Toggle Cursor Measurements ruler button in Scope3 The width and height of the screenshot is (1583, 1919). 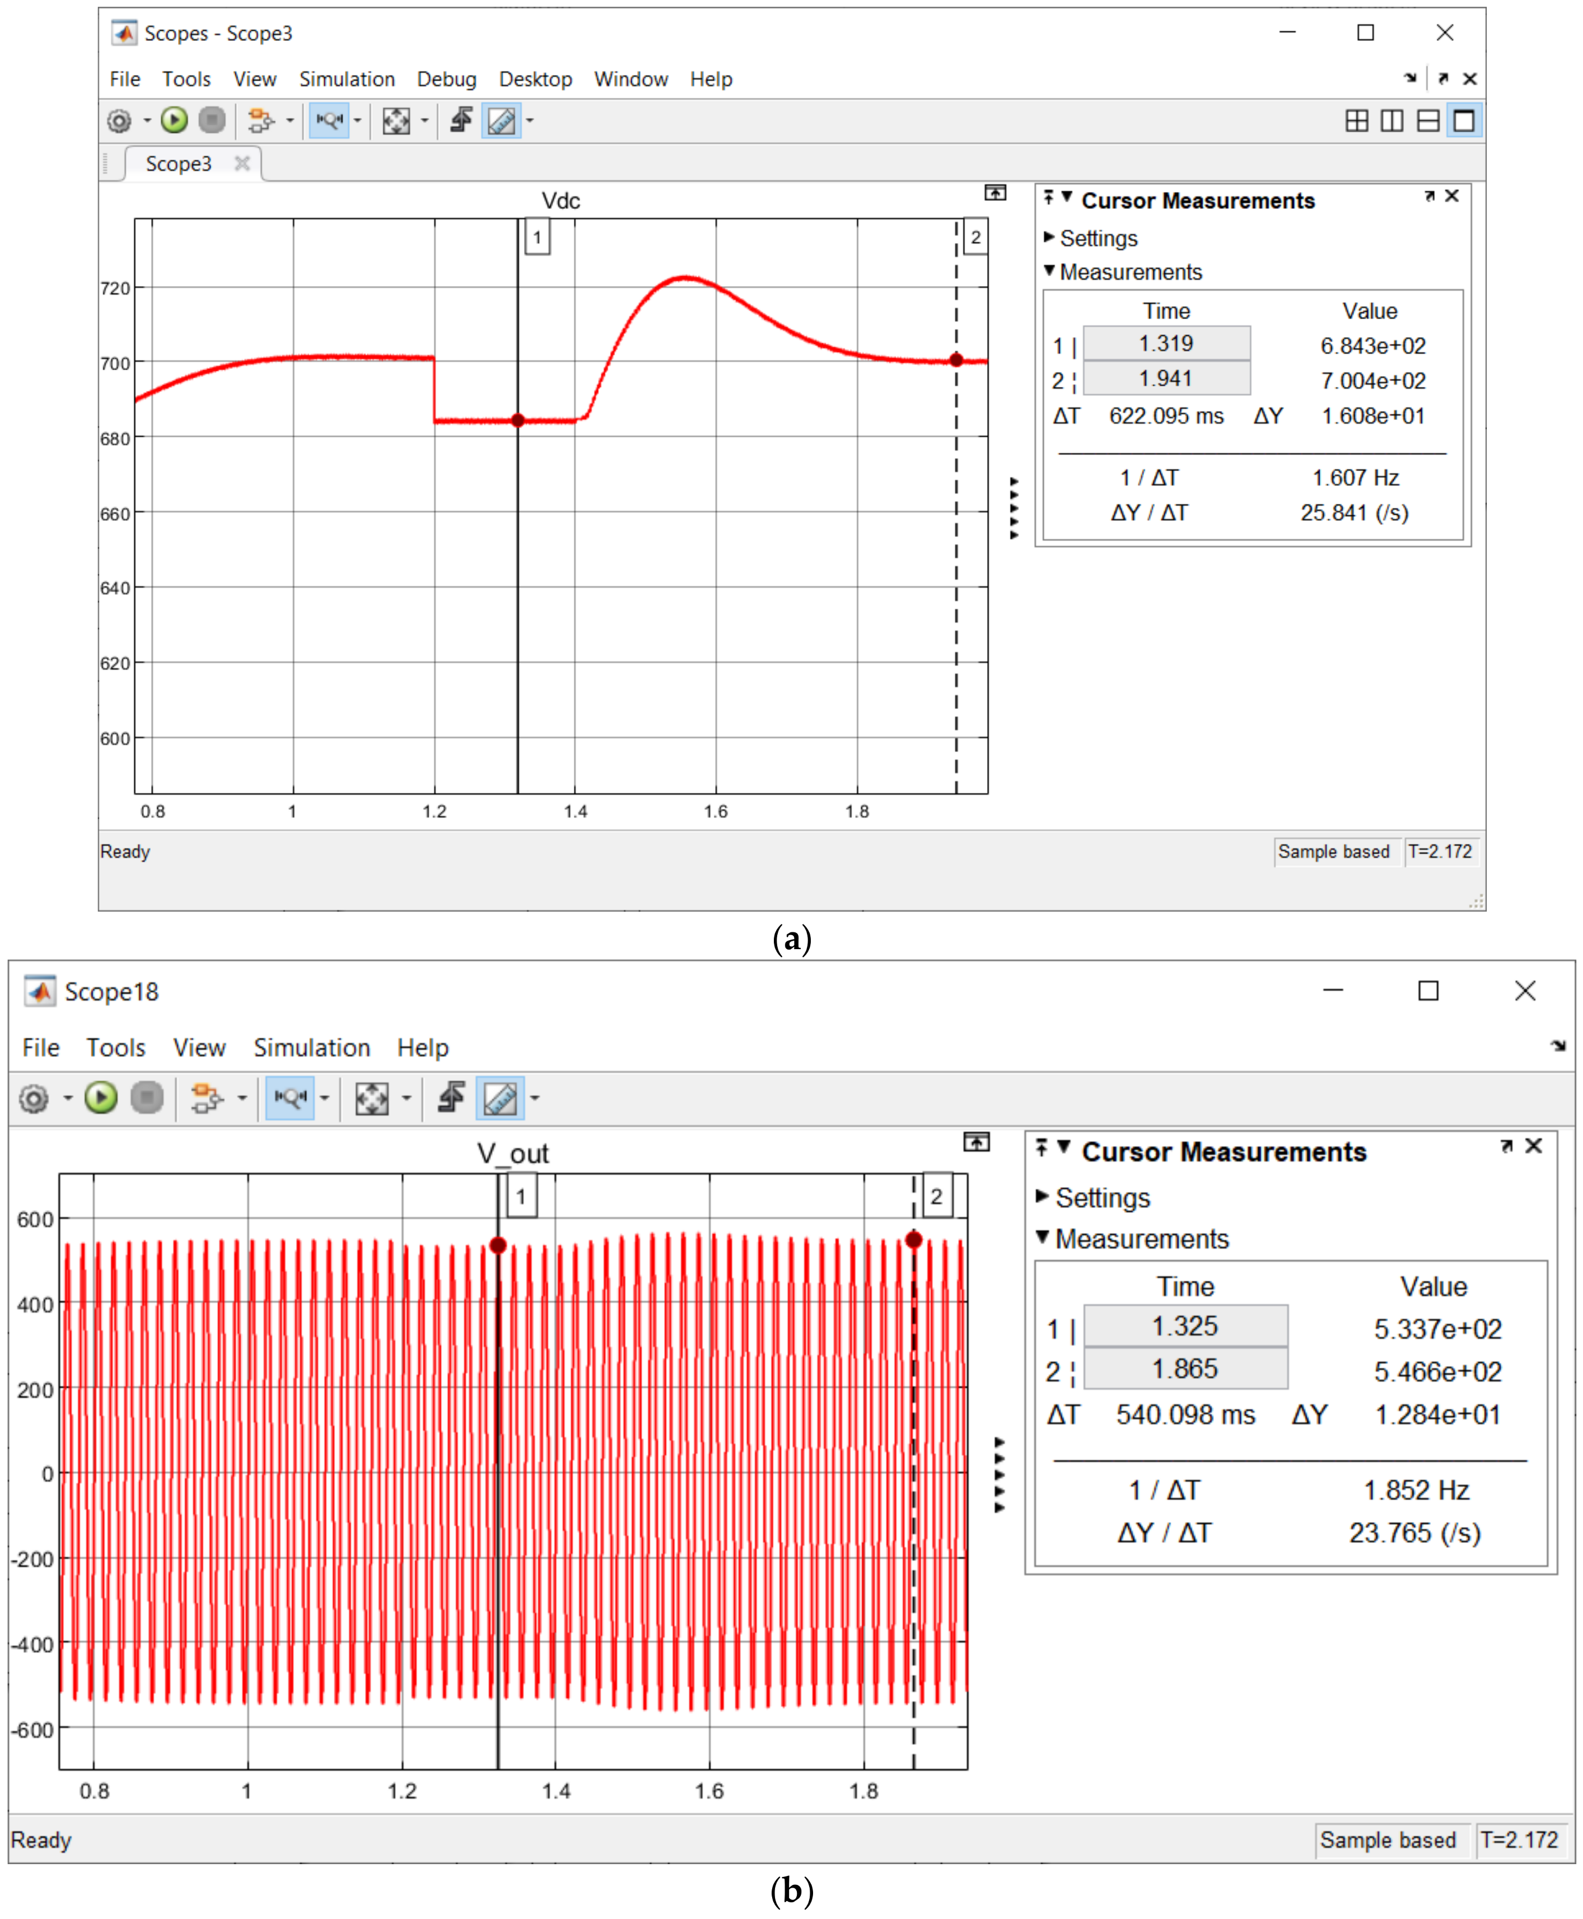pos(502,120)
